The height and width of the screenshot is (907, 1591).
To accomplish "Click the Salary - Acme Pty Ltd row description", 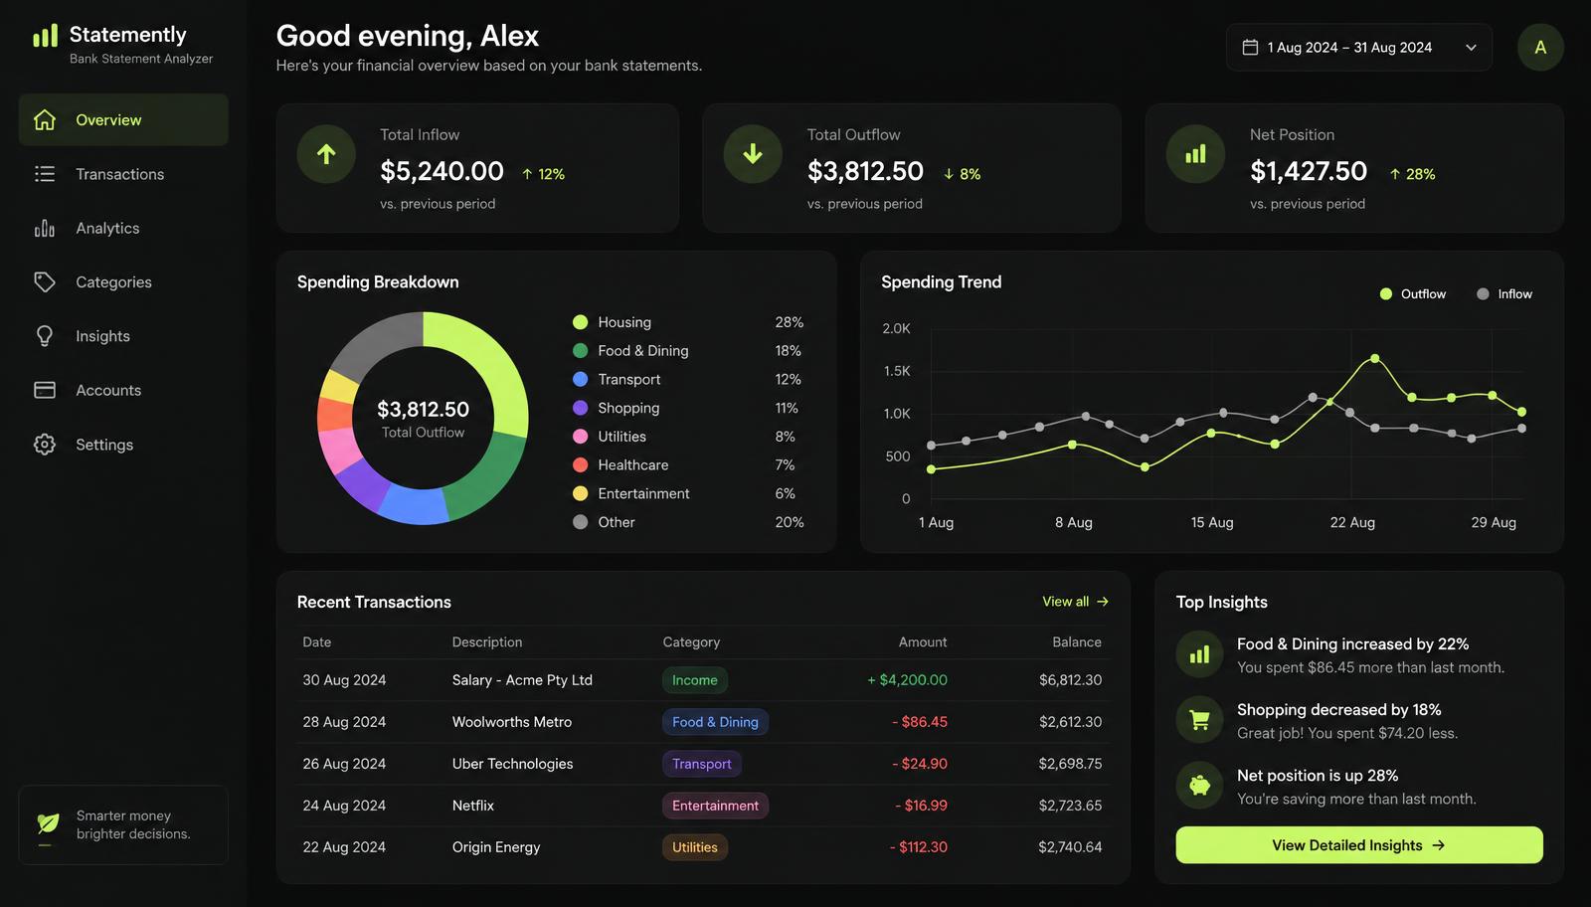I will tap(522, 680).
